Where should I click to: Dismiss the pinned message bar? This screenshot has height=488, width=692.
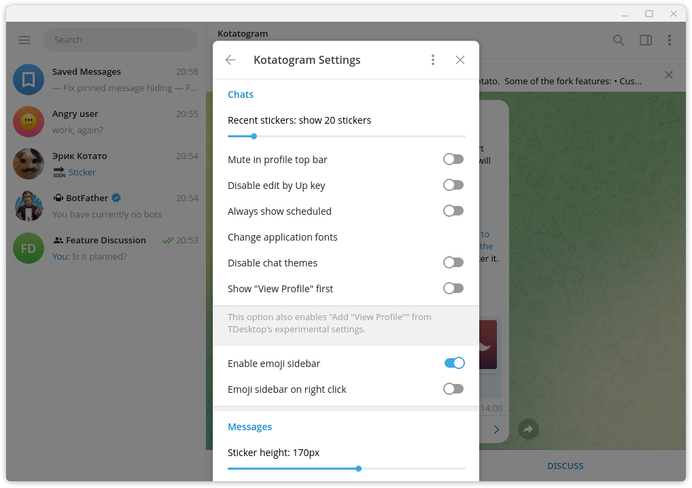(669, 75)
